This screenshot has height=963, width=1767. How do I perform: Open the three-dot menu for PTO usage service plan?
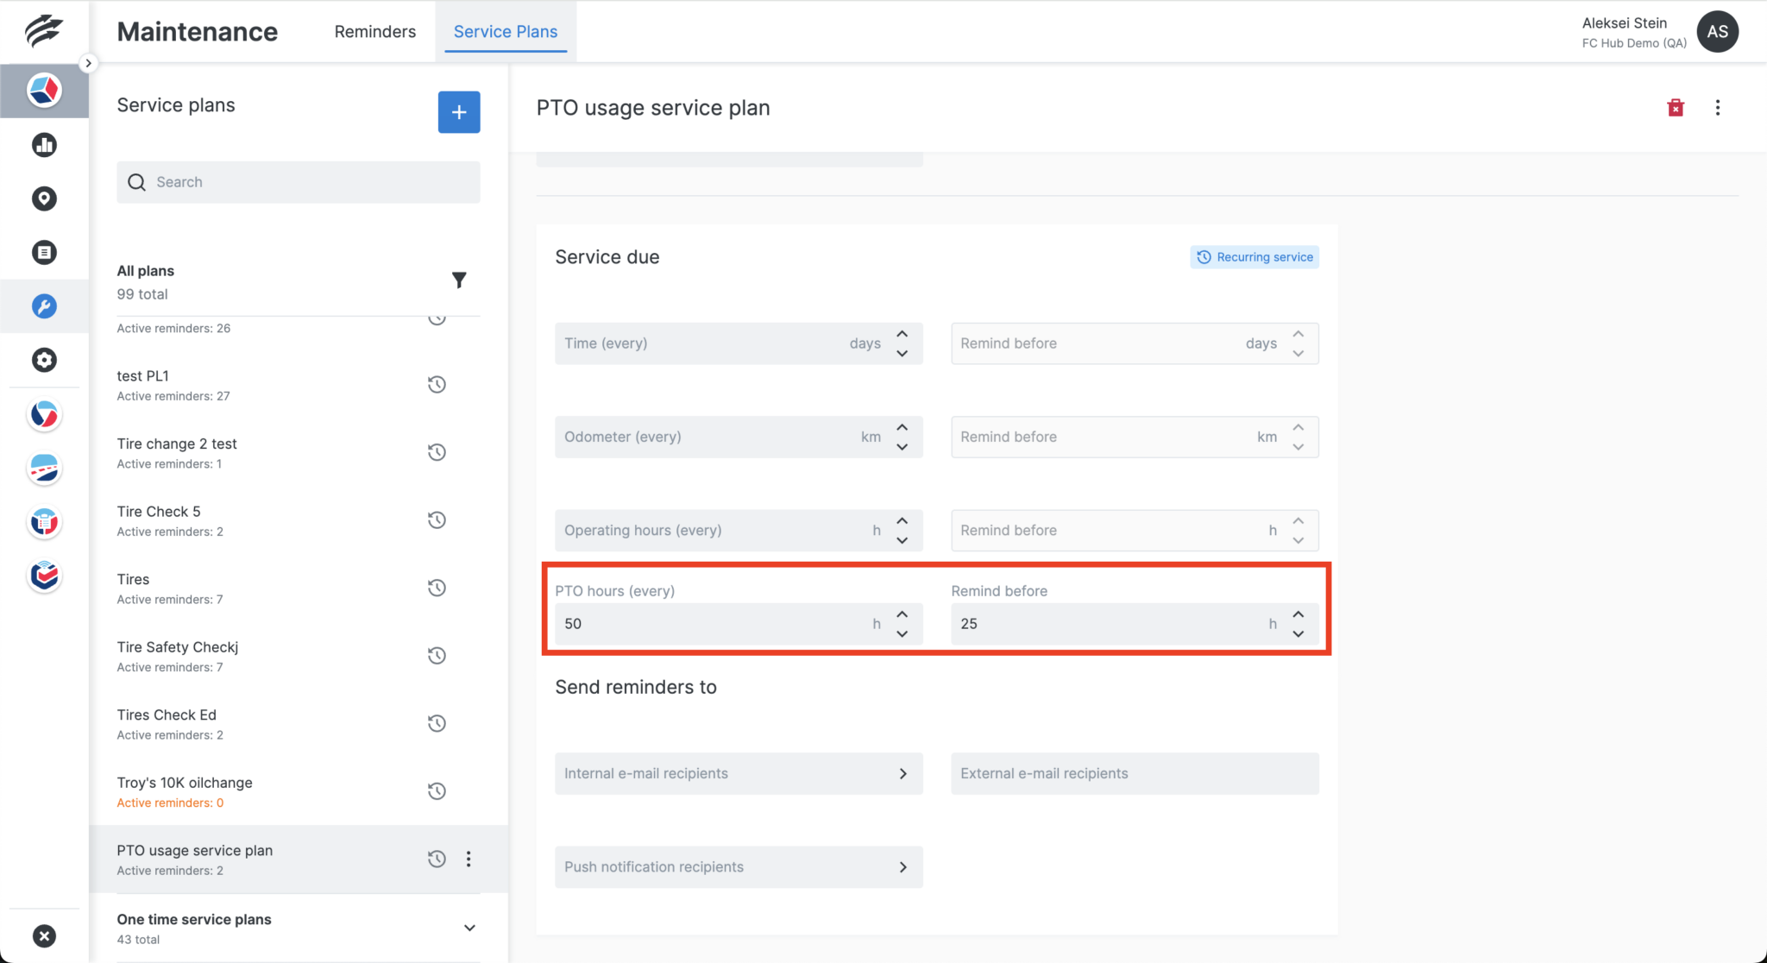point(468,859)
